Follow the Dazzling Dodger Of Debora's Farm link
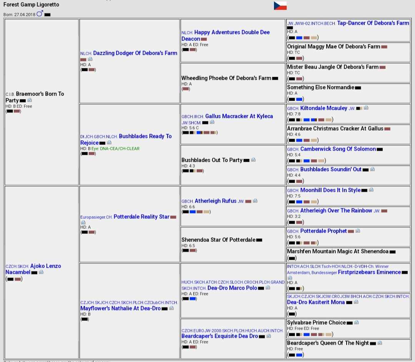This screenshot has height=362, width=415. (x=135, y=53)
